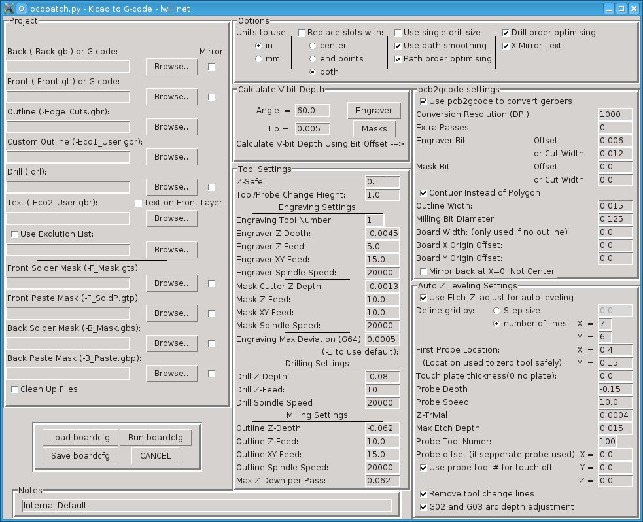Screen dimensions: 643x522
Task: Click the Masks button
Action: [x=374, y=129]
